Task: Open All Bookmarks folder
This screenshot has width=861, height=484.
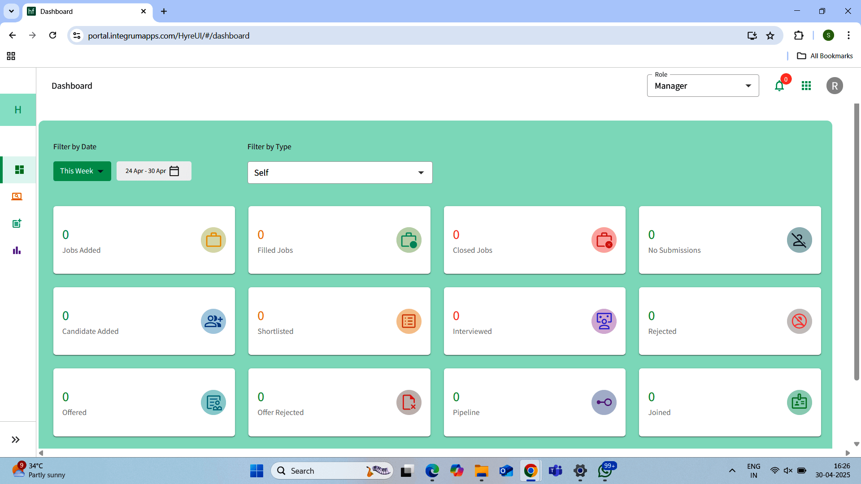Action: [825, 56]
